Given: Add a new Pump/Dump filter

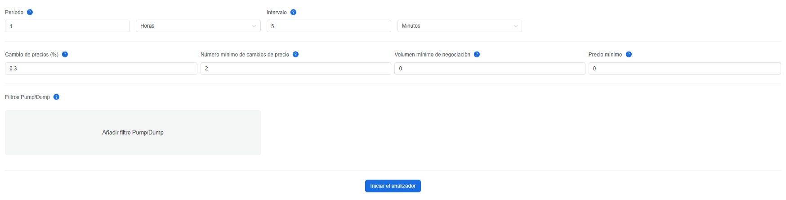Looking at the screenshot, I should click(133, 133).
